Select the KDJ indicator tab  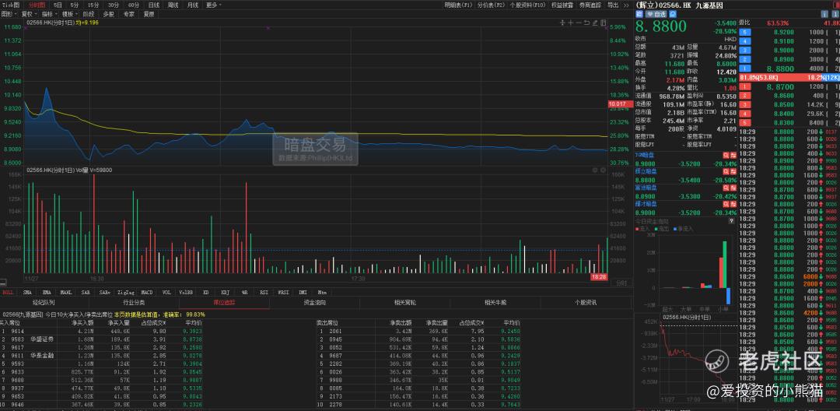226,293
